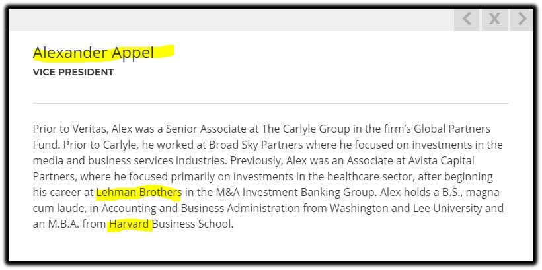
Task: Select the VICE PRESIDENT title text
Action: pos(73,72)
